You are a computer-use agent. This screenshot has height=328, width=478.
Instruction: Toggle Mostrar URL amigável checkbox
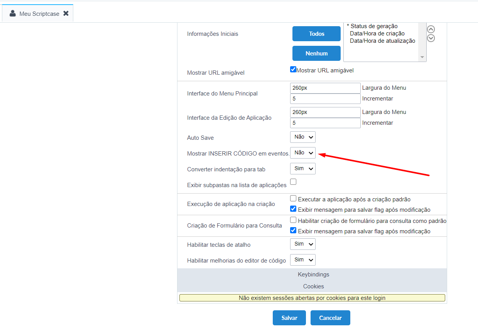(293, 70)
